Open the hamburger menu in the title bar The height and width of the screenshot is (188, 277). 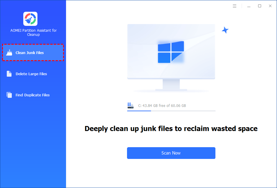(x=235, y=6)
